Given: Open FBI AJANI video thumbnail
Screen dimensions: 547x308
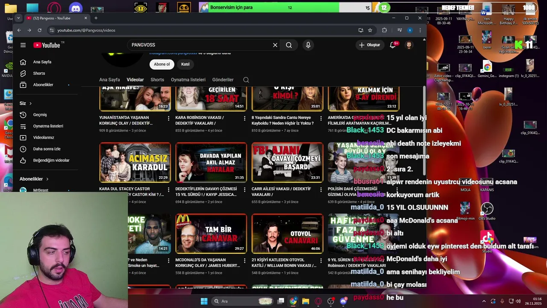Looking at the screenshot, I should [x=287, y=163].
